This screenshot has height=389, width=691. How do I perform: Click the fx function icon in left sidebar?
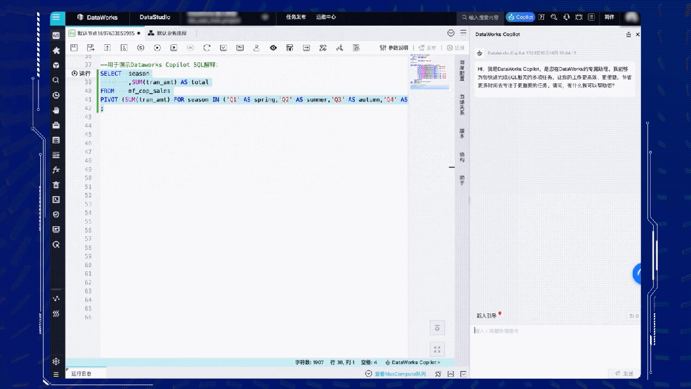tap(56, 170)
